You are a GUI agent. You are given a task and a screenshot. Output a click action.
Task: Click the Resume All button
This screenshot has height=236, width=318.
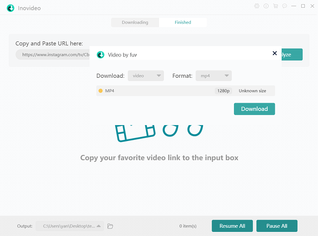(x=232, y=226)
